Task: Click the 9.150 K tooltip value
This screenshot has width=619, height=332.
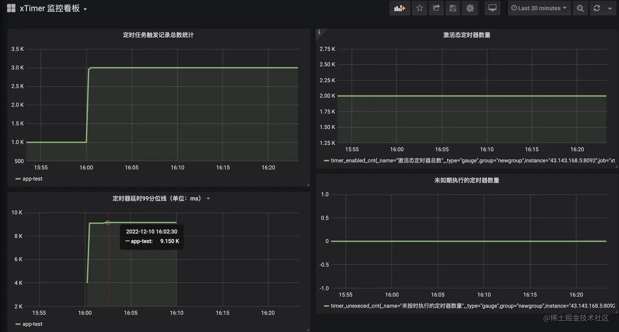Action: 169,241
